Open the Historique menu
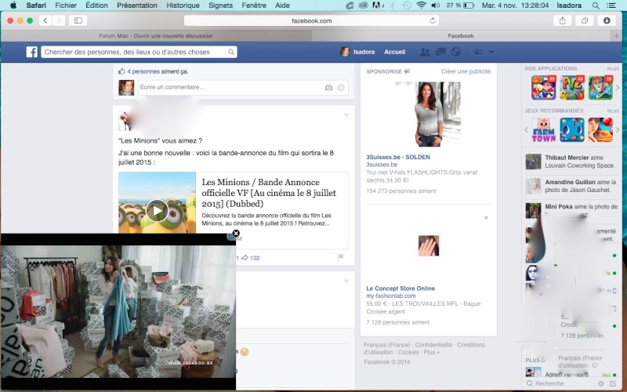Viewport: 627px width, 392px height. tap(183, 5)
